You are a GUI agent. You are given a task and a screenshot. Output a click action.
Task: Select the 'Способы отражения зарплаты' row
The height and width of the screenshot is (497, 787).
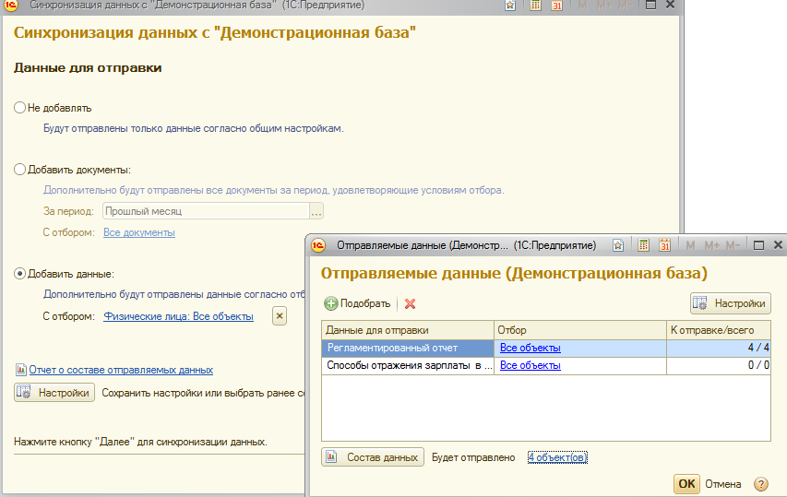point(407,366)
